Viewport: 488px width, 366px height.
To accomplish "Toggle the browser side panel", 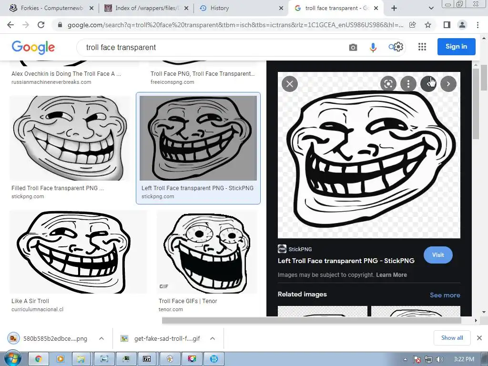I will pyautogui.click(x=447, y=25).
